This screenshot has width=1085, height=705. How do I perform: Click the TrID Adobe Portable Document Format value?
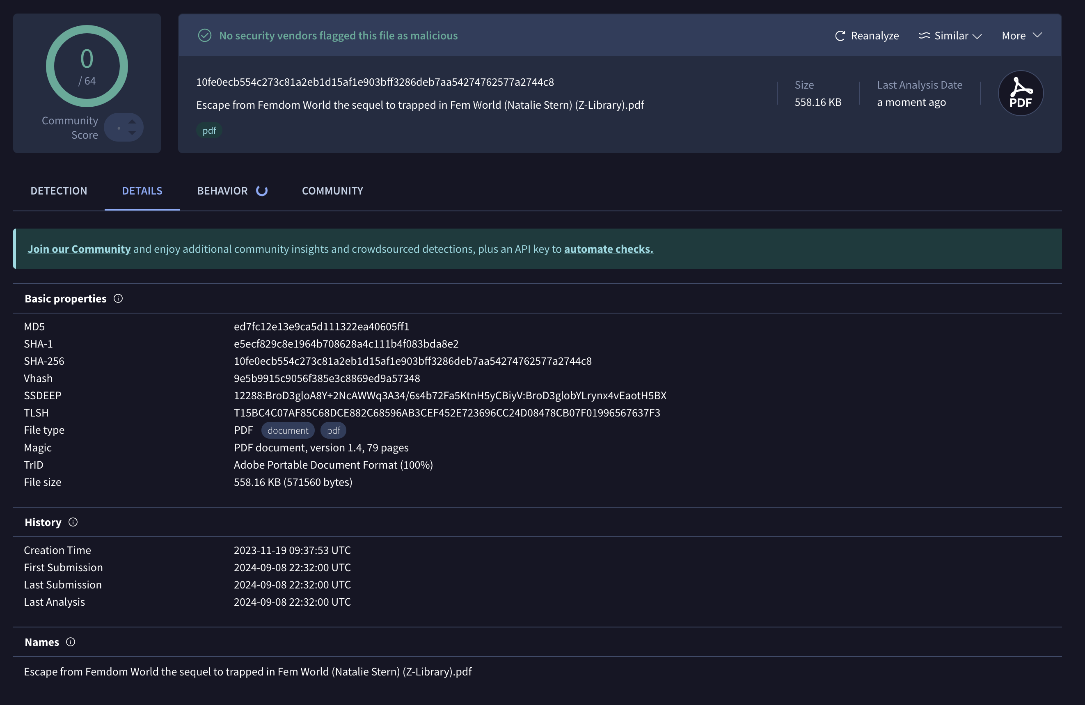[333, 465]
